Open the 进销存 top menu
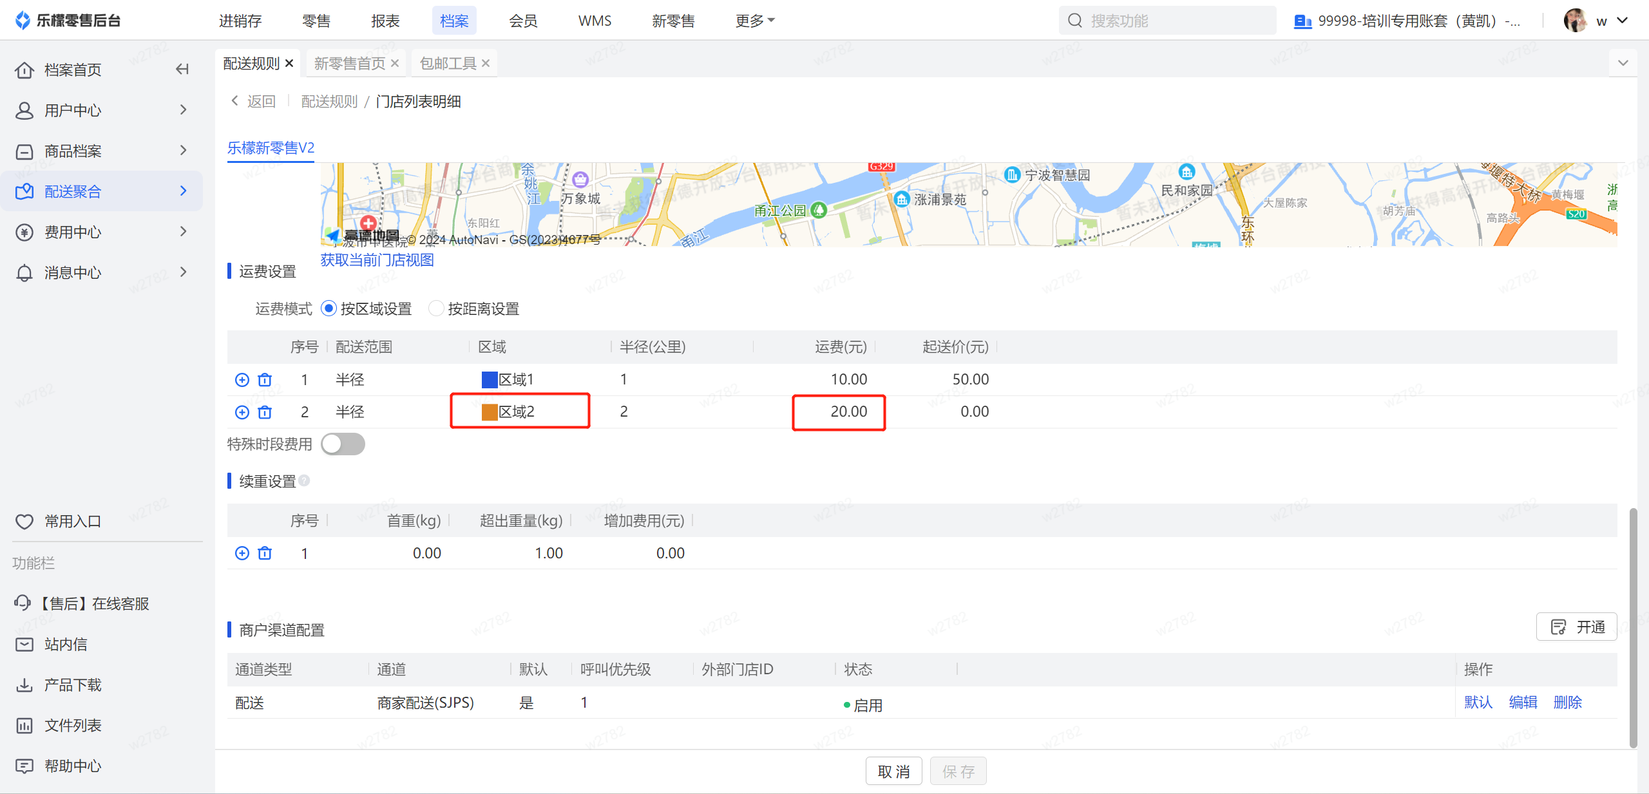 240,21
